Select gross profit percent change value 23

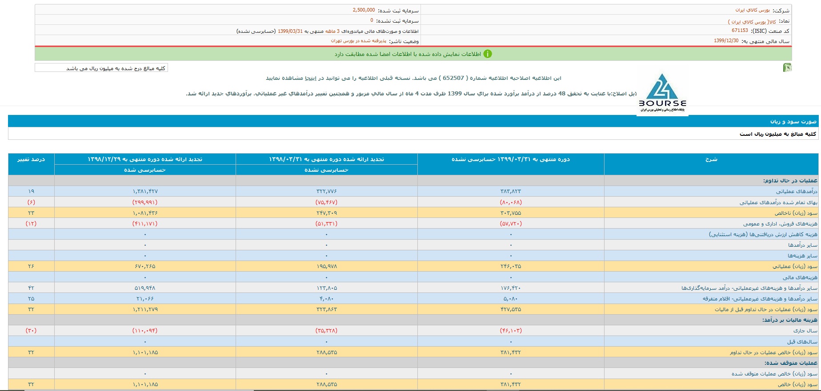point(31,213)
